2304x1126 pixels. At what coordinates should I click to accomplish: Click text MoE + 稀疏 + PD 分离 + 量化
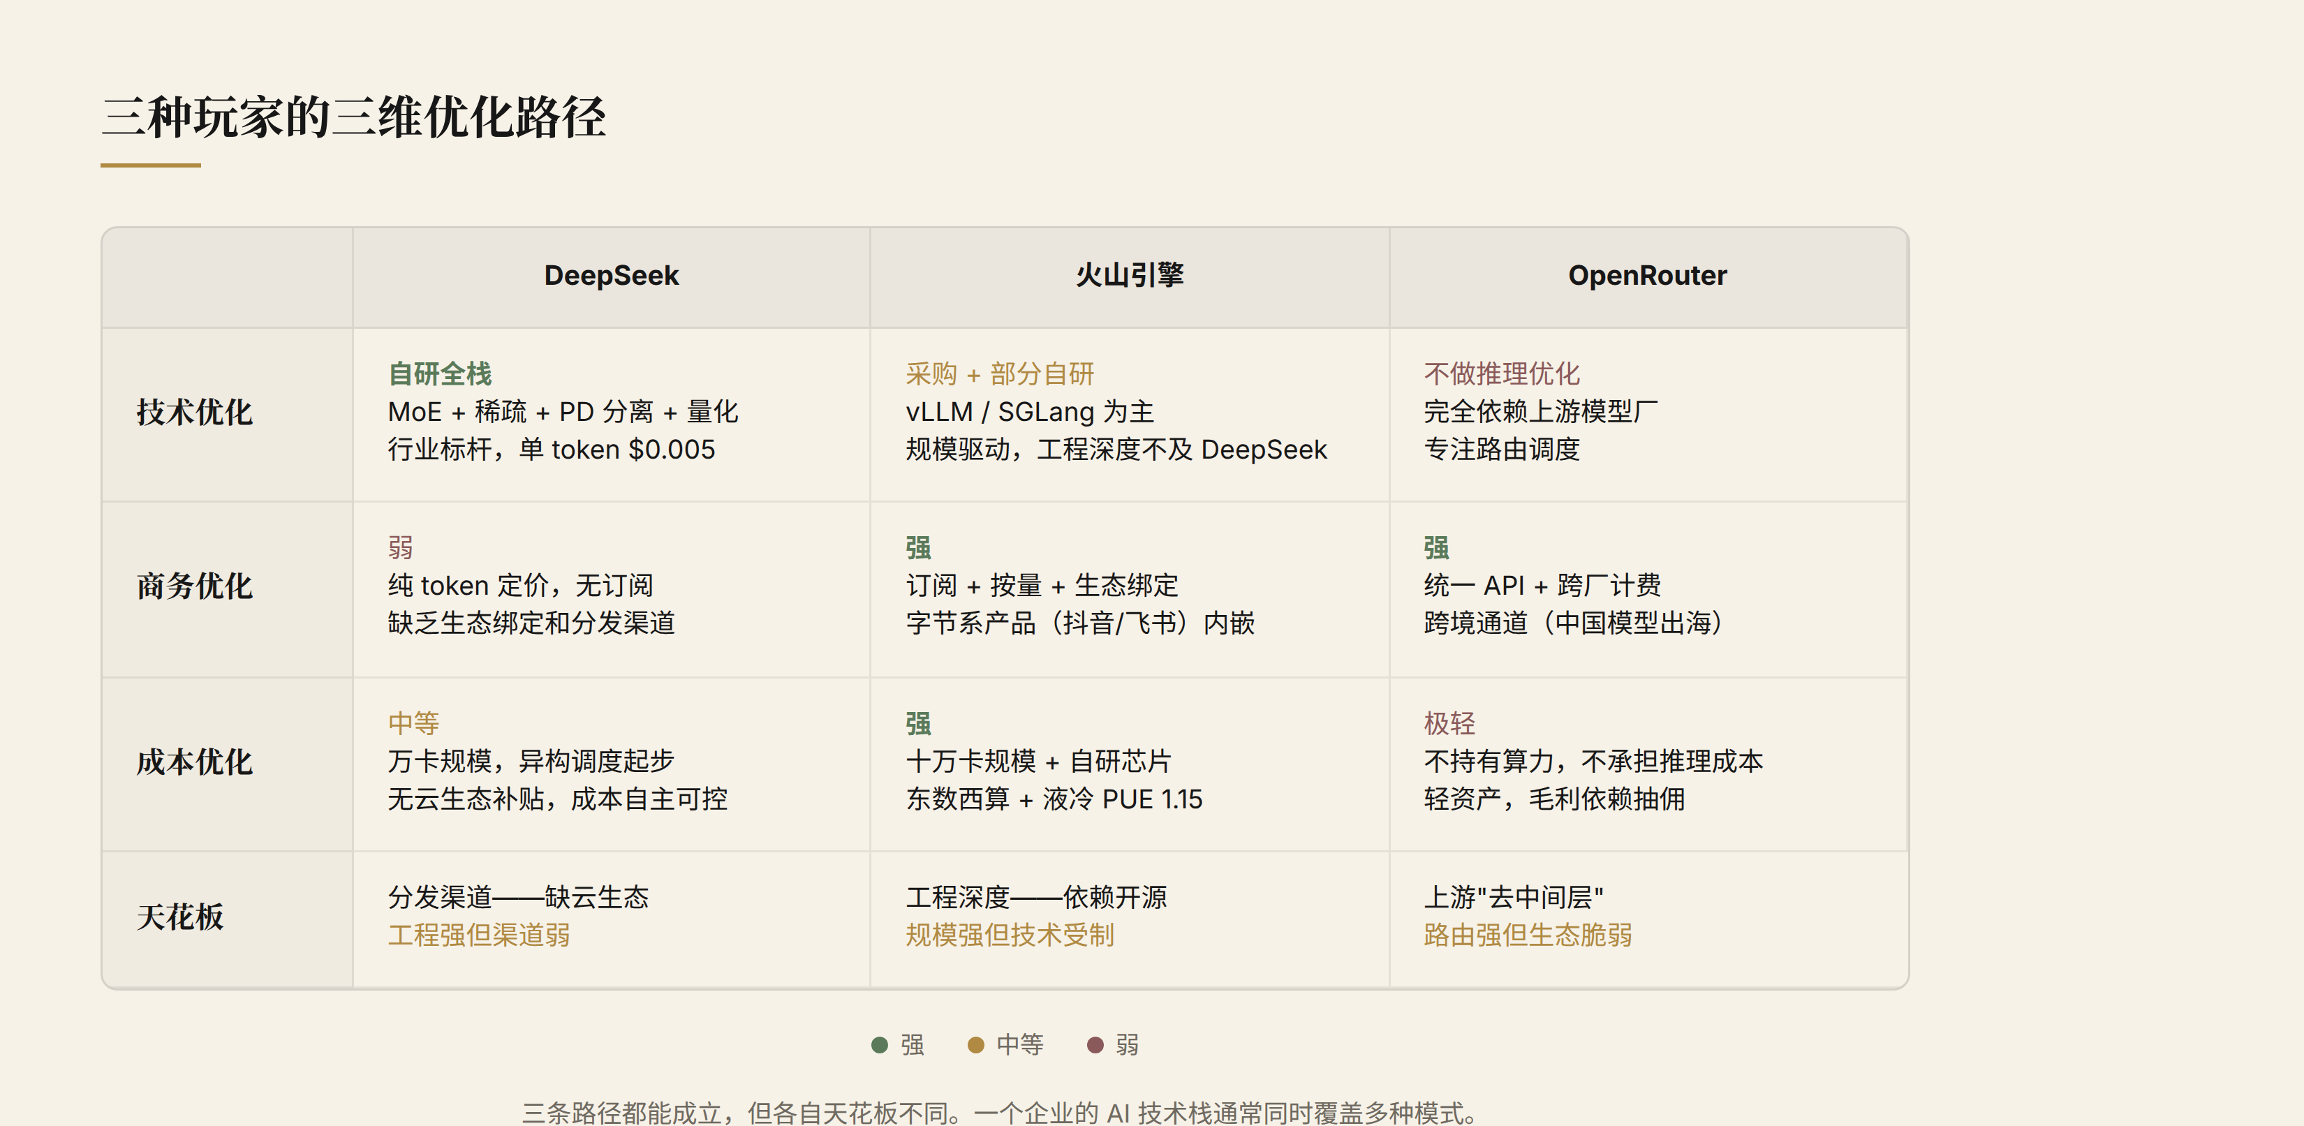563,411
